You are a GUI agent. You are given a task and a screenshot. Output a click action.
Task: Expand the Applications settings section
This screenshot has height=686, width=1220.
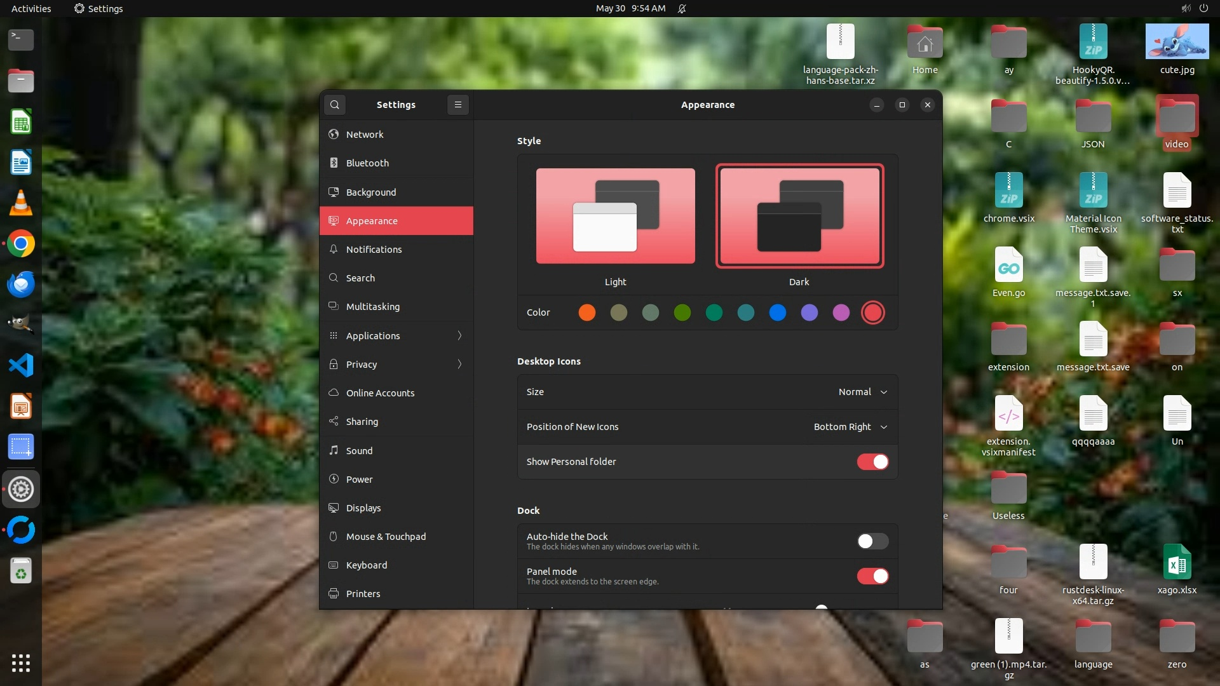[x=396, y=335]
